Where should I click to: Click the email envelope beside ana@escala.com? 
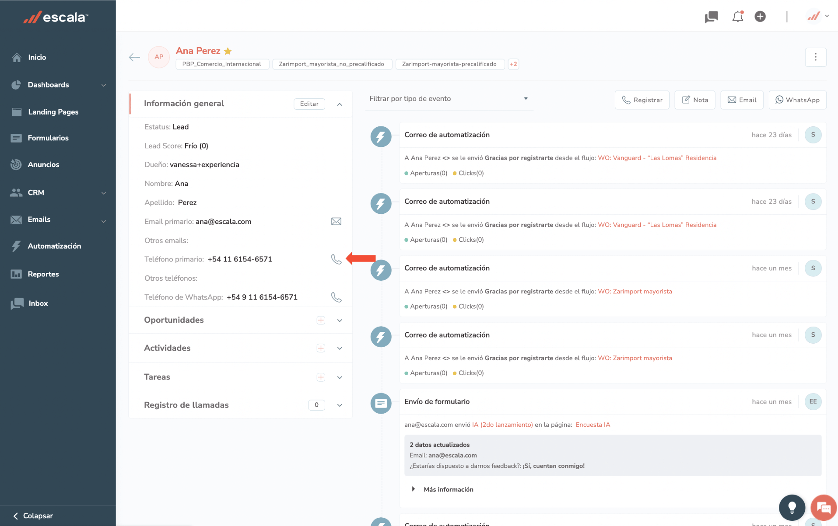[336, 221]
